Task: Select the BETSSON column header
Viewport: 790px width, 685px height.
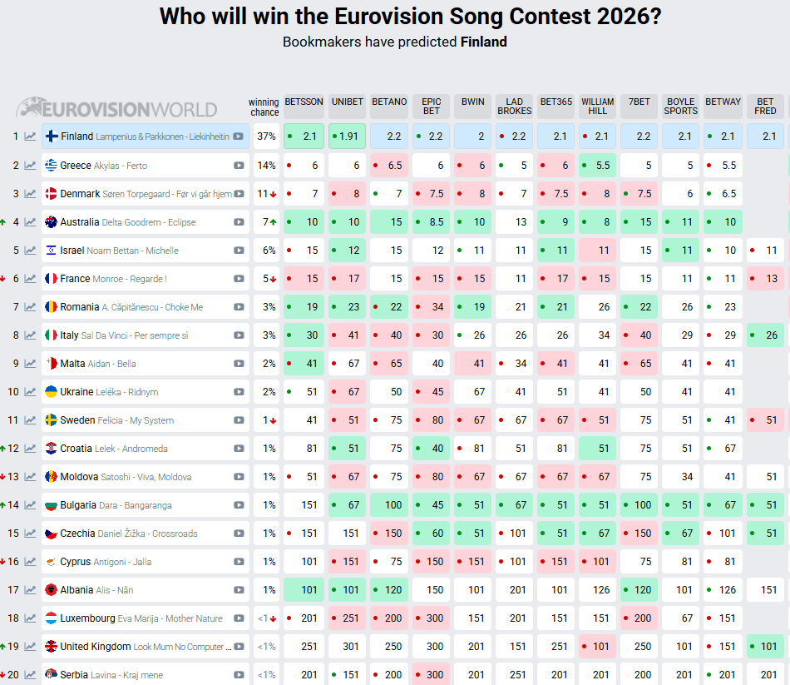Action: 304,107
